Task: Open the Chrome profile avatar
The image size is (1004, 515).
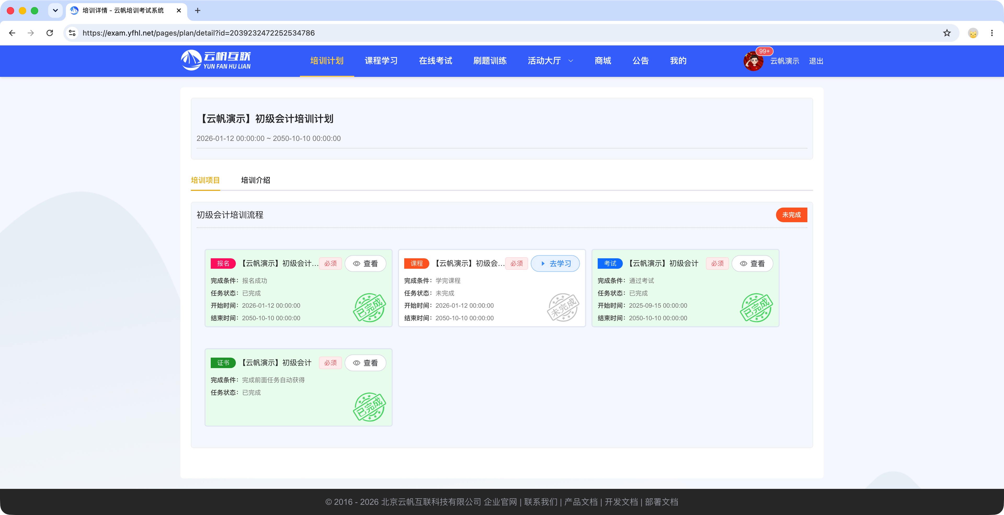Action: coord(973,33)
